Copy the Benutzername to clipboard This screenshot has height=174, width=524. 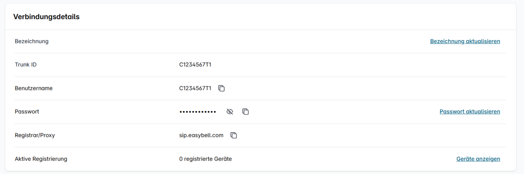tap(221, 88)
